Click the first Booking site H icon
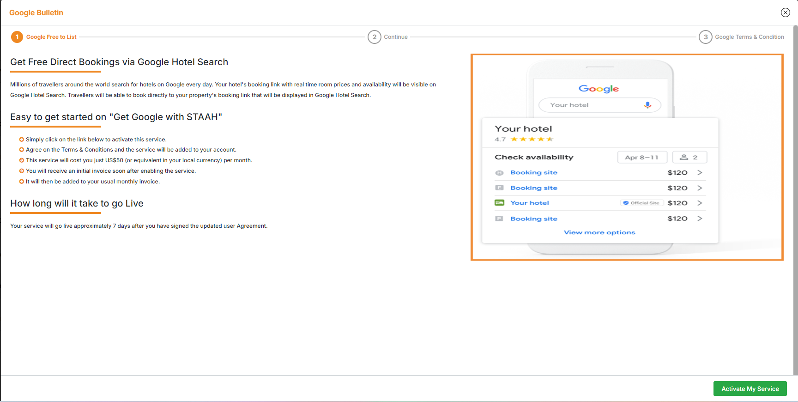The height and width of the screenshot is (402, 798). click(499, 173)
